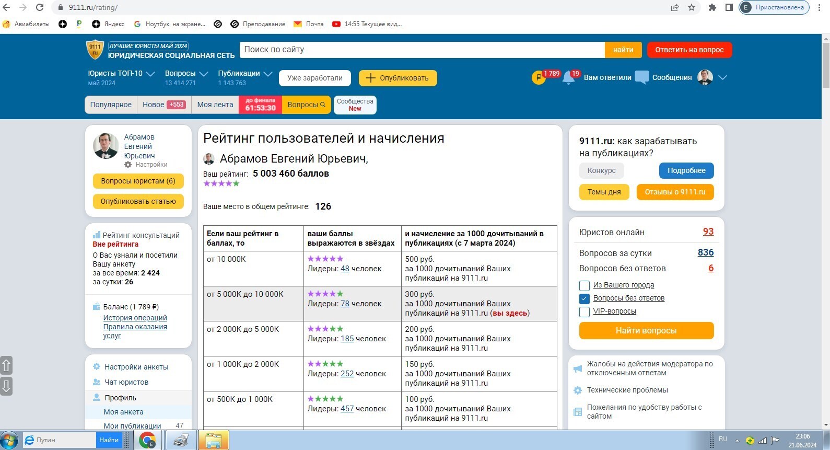Image resolution: width=830 pixels, height=450 pixels.
Task: Click the Поиск по сайту search field
Action: point(422,50)
